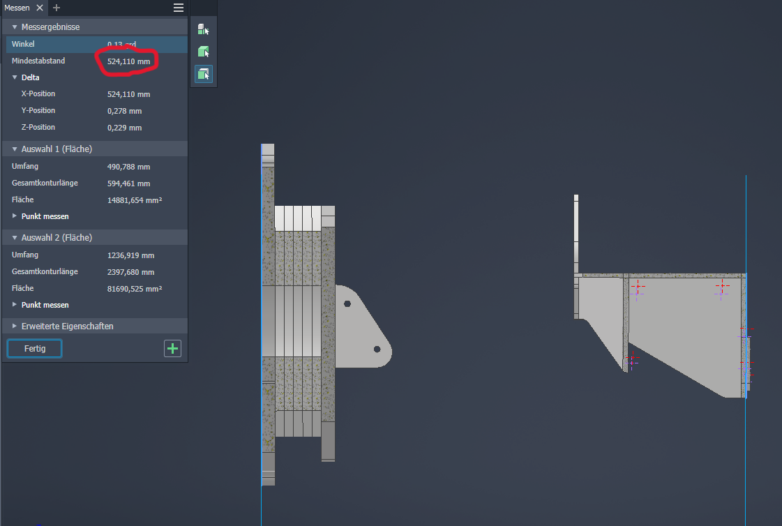The height and width of the screenshot is (526, 782).
Task: Click the triangular bracket with two holes
Action: 361,326
